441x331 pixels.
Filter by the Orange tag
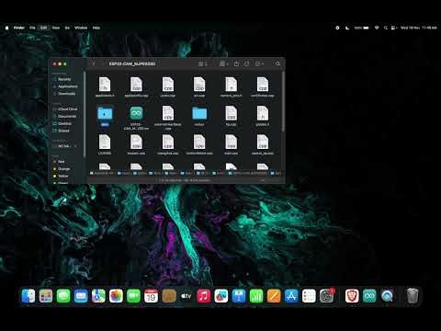pos(64,169)
